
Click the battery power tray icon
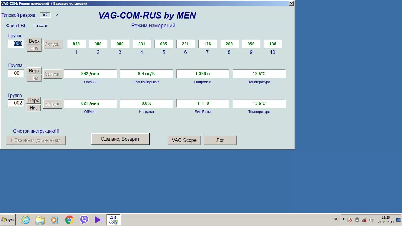point(357,220)
